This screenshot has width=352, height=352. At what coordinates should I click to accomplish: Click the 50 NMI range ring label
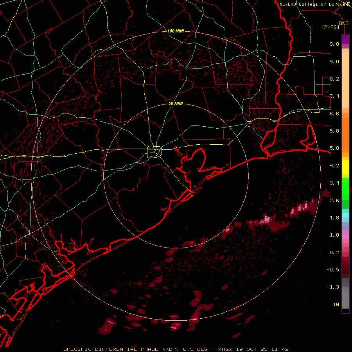(x=176, y=103)
